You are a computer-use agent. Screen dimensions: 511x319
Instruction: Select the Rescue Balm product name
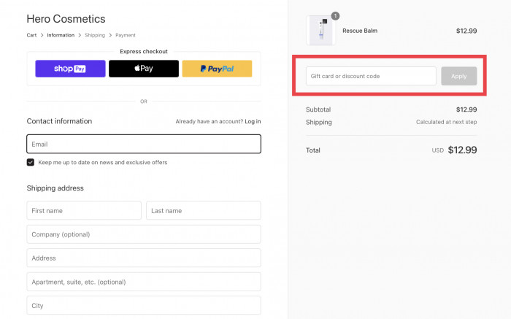point(360,31)
